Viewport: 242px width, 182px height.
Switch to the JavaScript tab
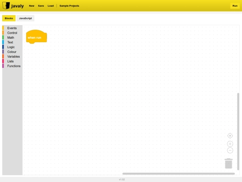point(25,18)
